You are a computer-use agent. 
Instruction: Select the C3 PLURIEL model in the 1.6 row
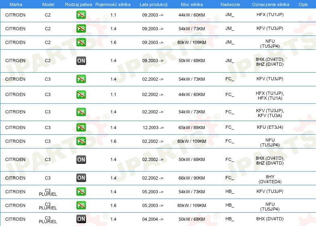click(48, 206)
